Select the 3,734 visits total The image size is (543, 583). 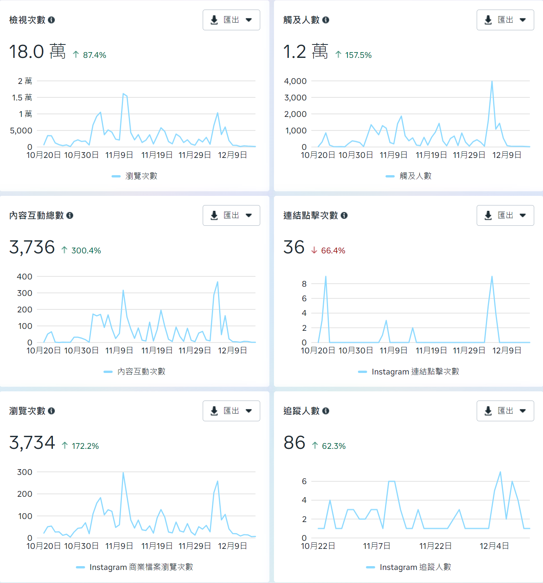click(32, 443)
